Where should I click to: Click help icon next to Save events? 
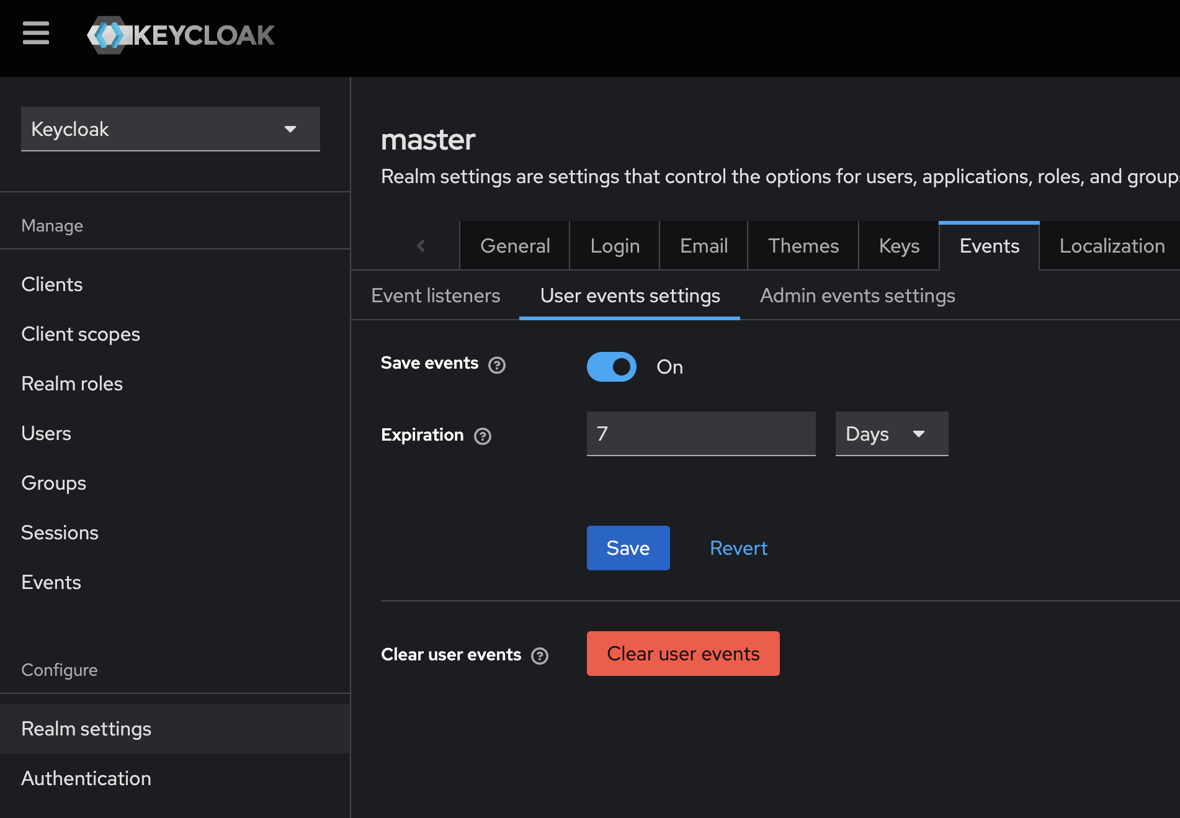[x=496, y=365]
